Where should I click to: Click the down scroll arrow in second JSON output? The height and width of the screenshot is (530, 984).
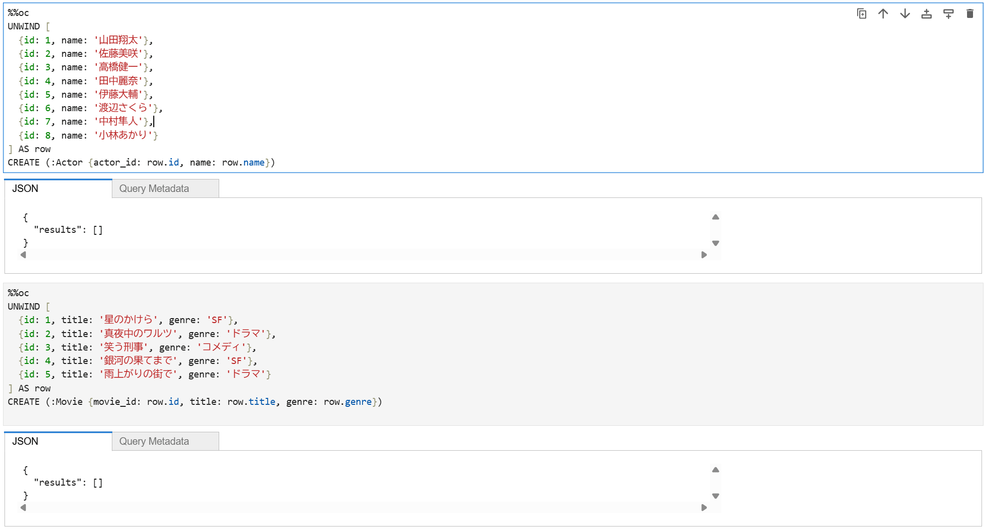(x=715, y=496)
